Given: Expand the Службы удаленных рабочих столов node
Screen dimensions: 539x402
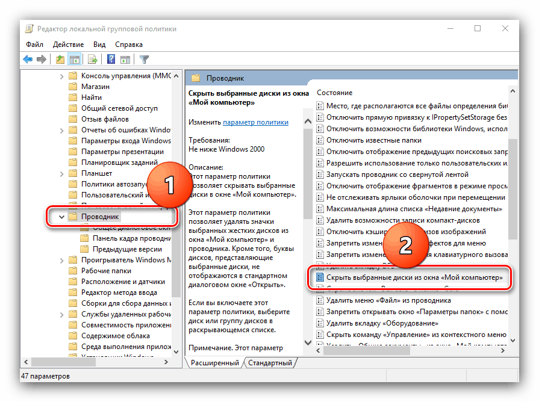Looking at the screenshot, I should click(x=62, y=315).
